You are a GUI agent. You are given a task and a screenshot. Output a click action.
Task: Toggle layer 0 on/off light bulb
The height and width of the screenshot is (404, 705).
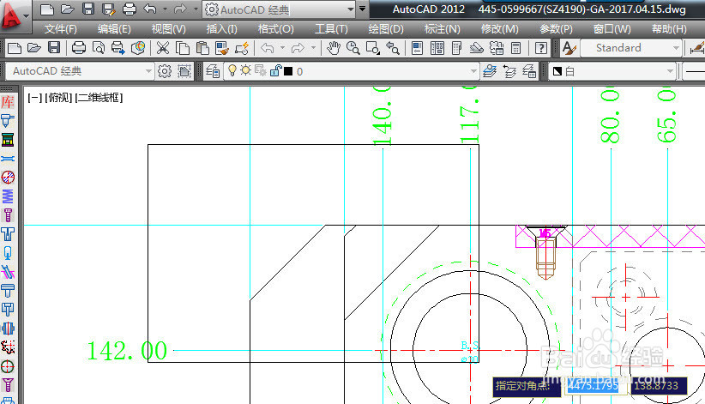coord(232,70)
